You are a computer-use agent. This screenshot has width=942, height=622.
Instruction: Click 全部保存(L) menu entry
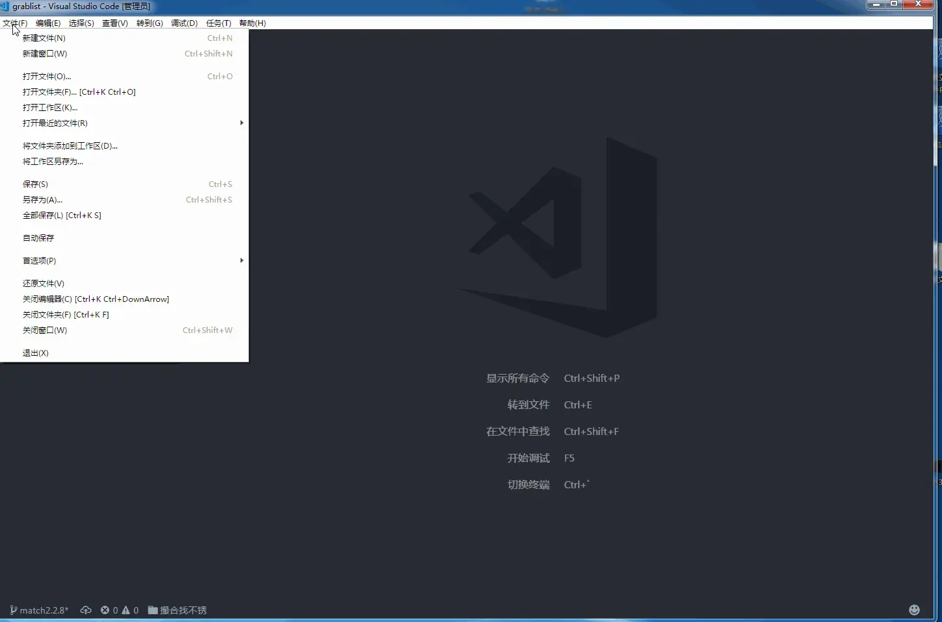click(124, 216)
